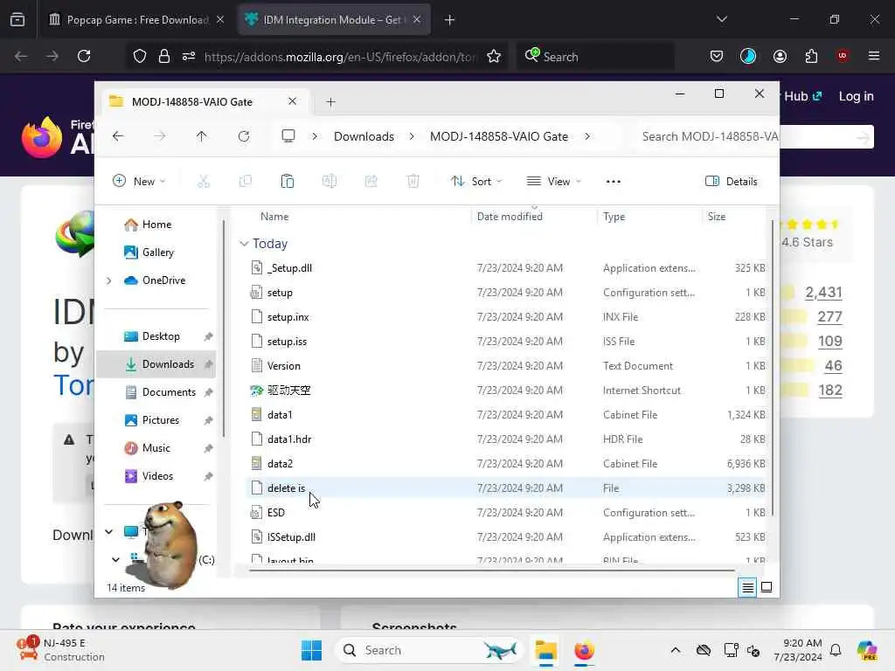
Task: Switch to large thumbnails view layout
Action: [x=767, y=587]
